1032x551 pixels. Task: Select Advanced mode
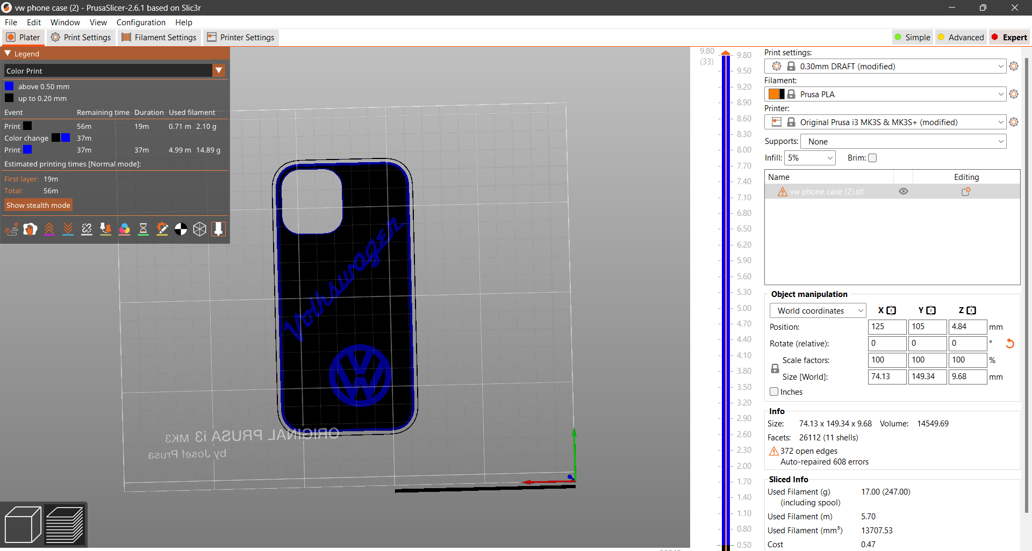(x=961, y=37)
